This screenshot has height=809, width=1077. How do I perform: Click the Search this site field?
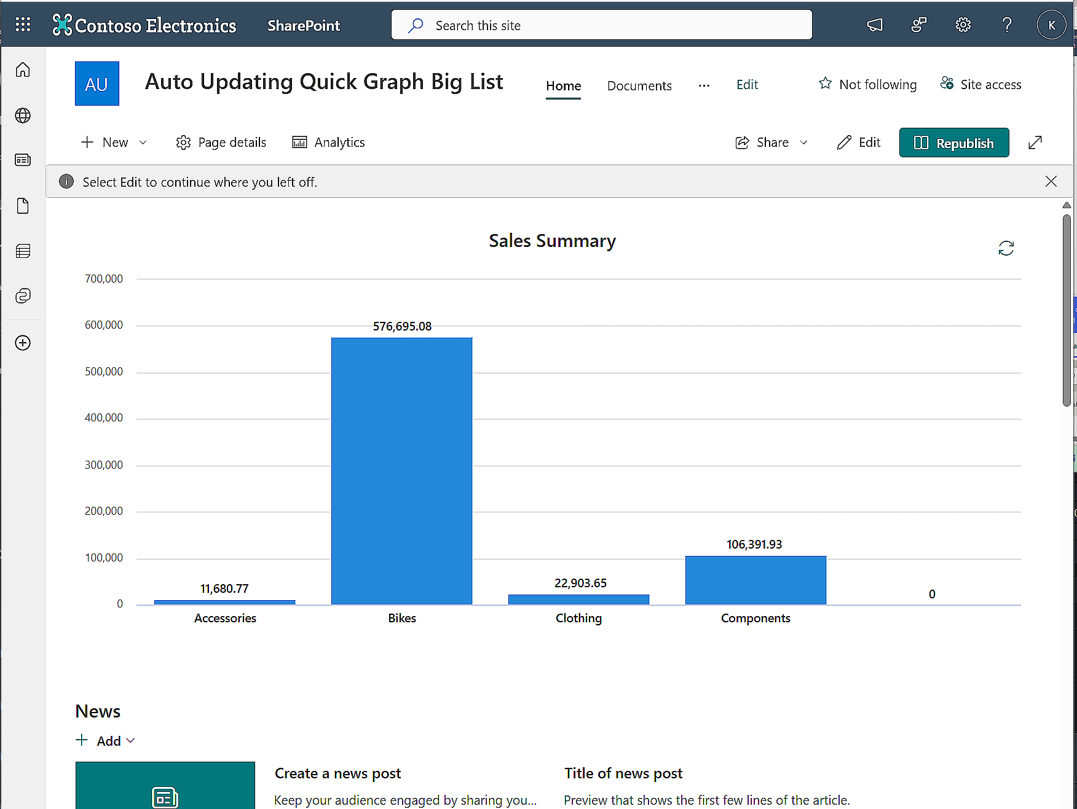point(601,25)
